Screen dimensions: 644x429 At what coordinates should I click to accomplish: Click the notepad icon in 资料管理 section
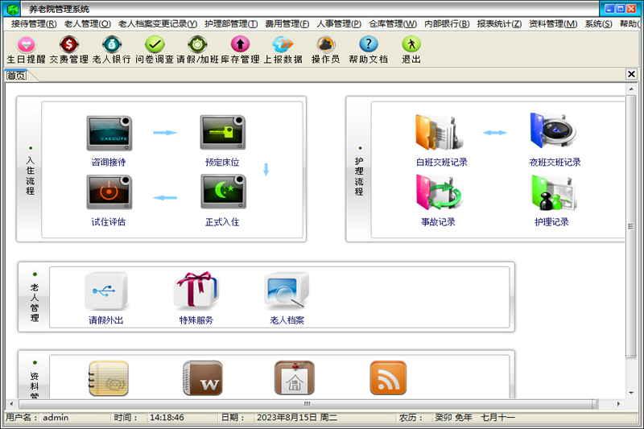click(x=109, y=378)
